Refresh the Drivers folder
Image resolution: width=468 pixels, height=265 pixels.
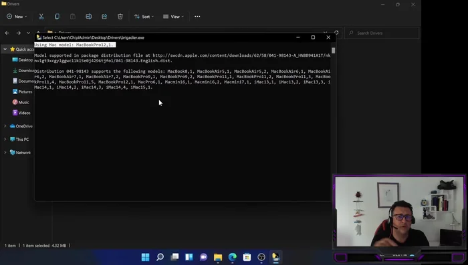click(336, 33)
